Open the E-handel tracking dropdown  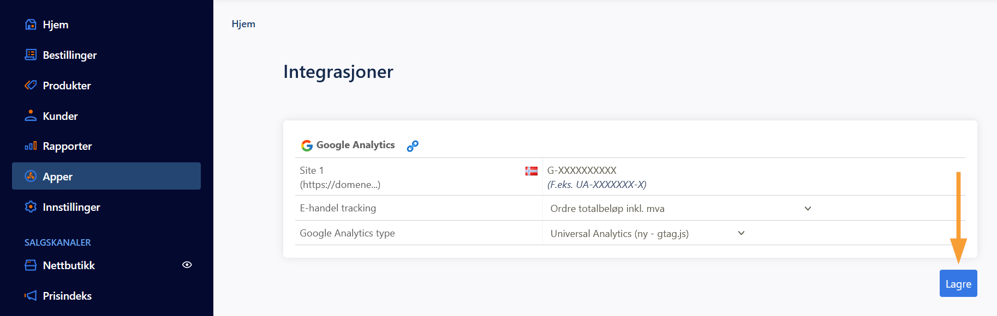click(x=679, y=209)
